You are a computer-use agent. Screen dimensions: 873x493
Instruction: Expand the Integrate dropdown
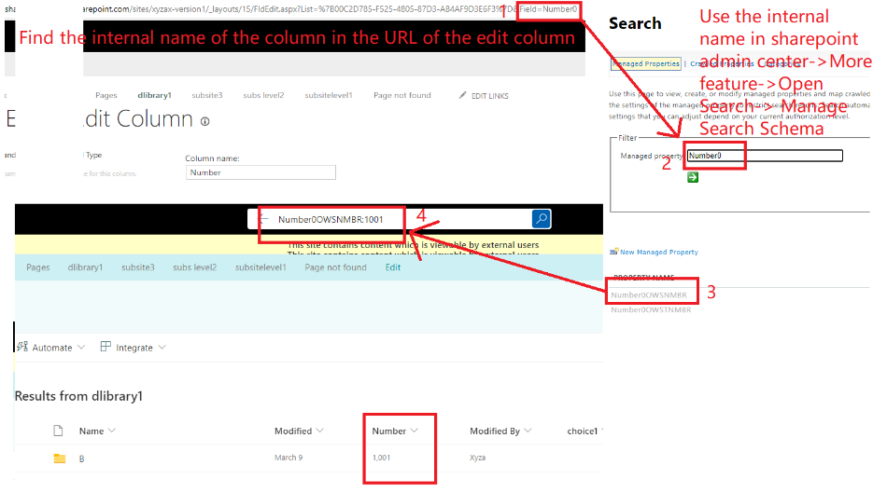[162, 348]
